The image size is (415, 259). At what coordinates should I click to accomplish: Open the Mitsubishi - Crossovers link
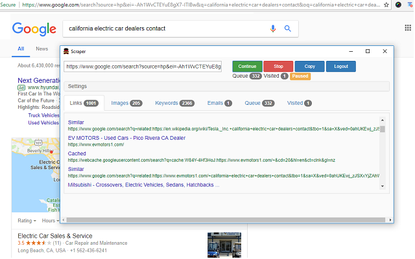[143, 185]
